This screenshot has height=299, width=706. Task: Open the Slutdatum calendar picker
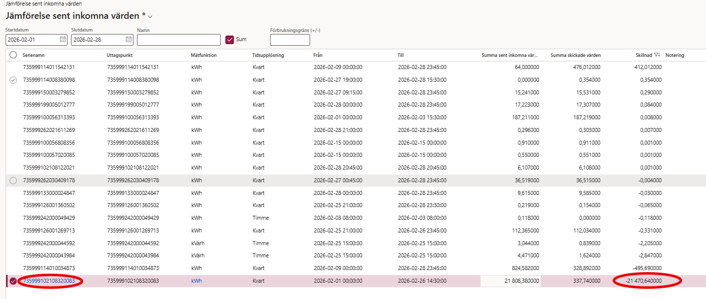[x=128, y=40]
